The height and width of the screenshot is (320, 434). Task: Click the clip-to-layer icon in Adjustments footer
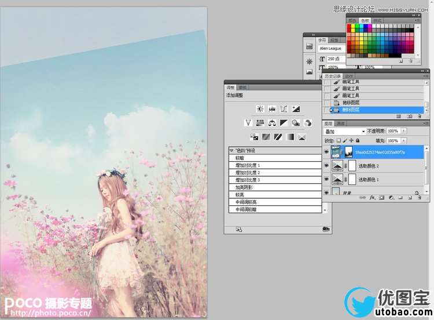pyautogui.click(x=239, y=230)
